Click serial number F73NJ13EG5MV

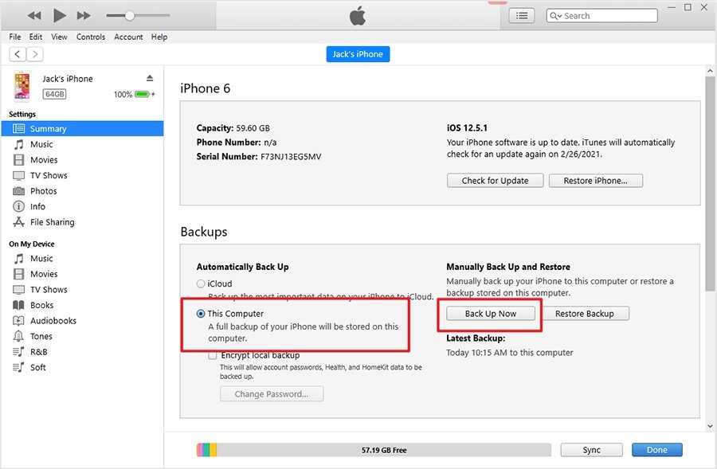click(291, 157)
